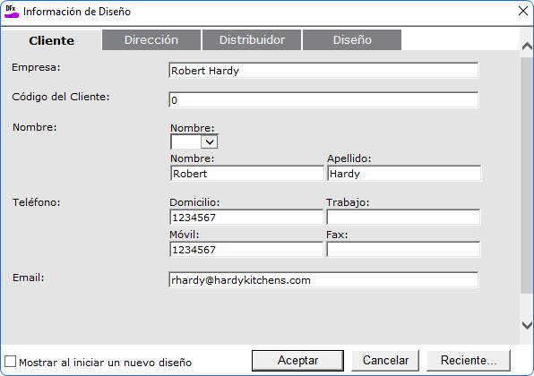Image resolution: width=534 pixels, height=376 pixels.
Task: Switch to the Cliente tab
Action: coord(51,40)
